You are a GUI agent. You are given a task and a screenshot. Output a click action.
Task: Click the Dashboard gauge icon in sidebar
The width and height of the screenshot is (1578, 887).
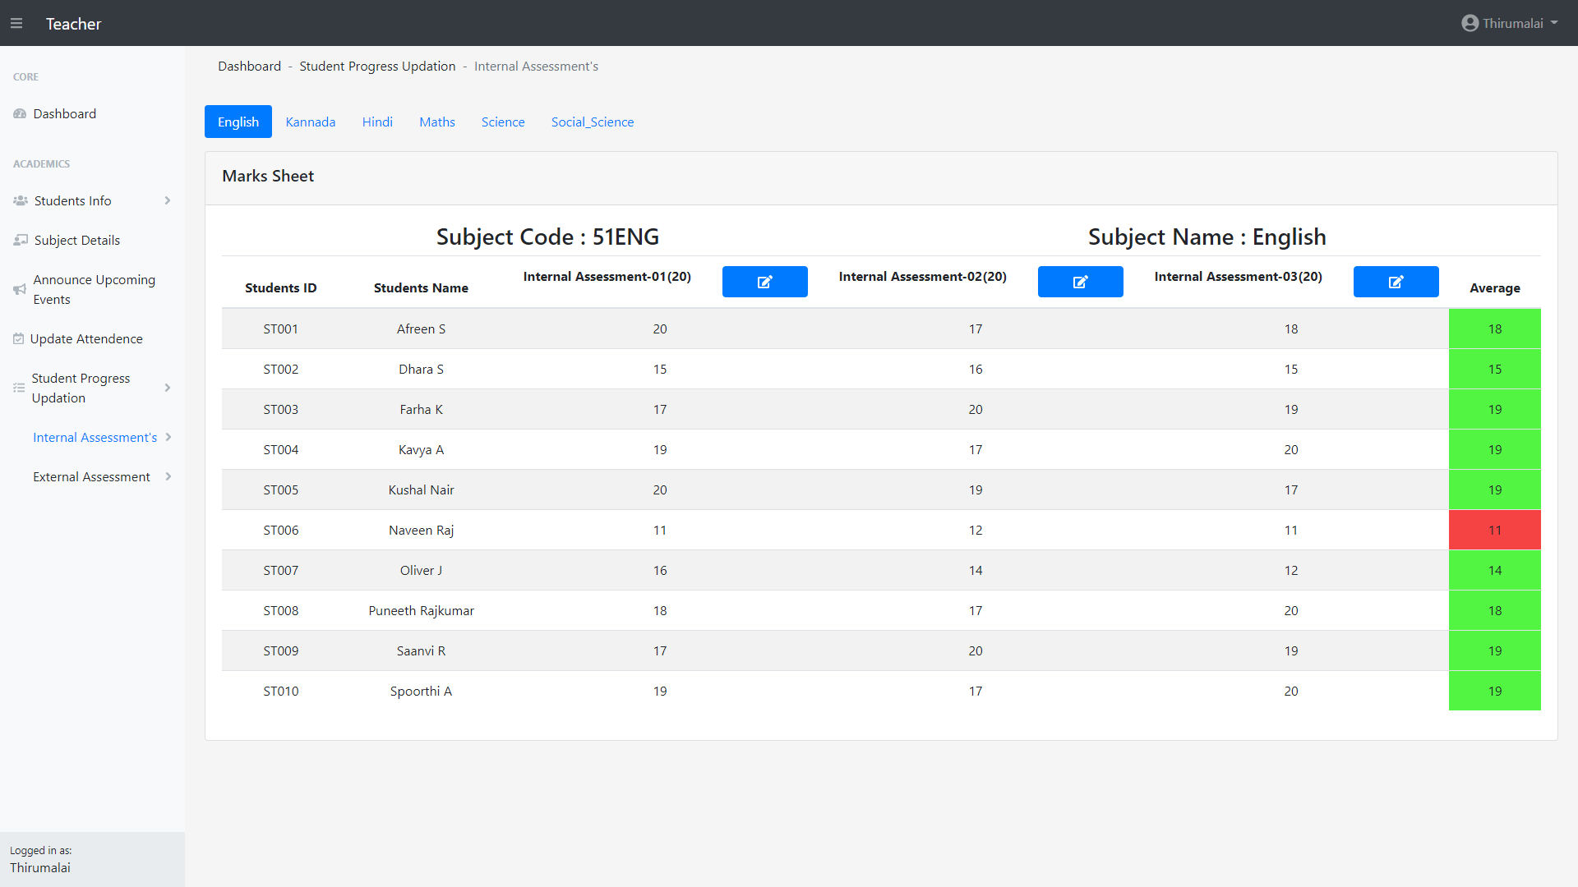20,114
